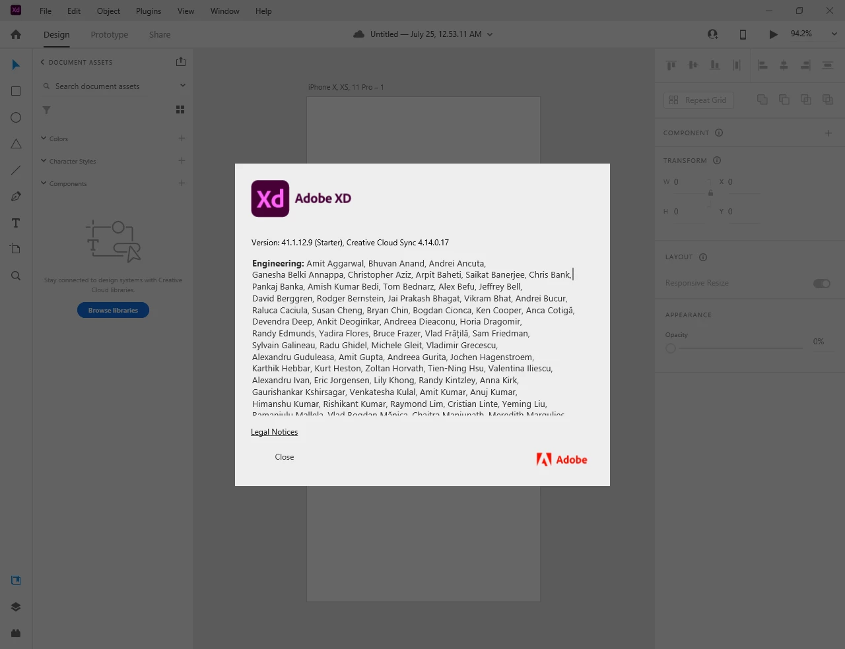This screenshot has height=649, width=845.
Task: Make component with property inspector plus
Action: [x=828, y=133]
